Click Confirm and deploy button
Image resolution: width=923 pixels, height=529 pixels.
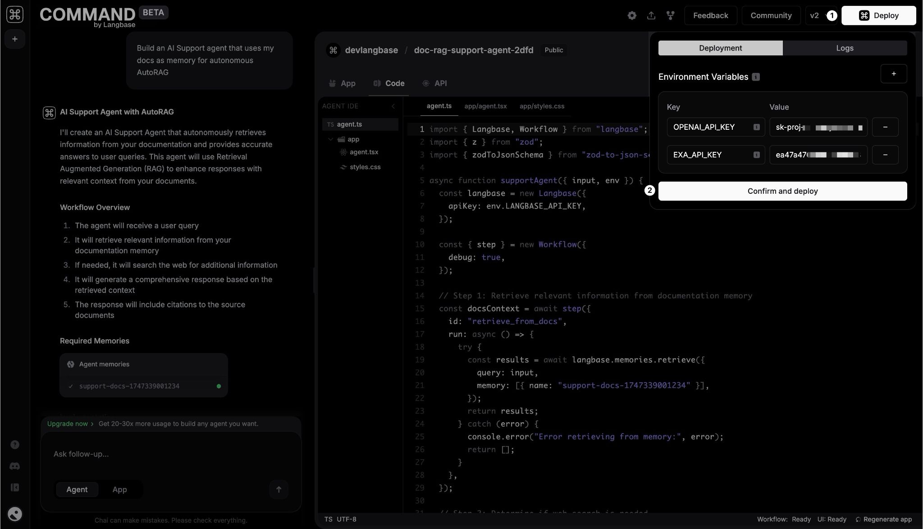(782, 191)
